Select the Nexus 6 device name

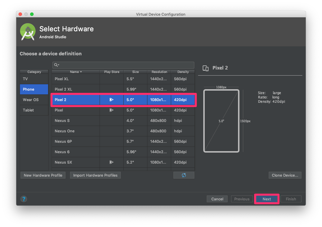tap(62, 152)
